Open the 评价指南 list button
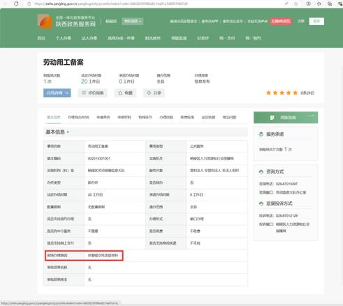The width and height of the screenshot is (343, 306). 93,93
